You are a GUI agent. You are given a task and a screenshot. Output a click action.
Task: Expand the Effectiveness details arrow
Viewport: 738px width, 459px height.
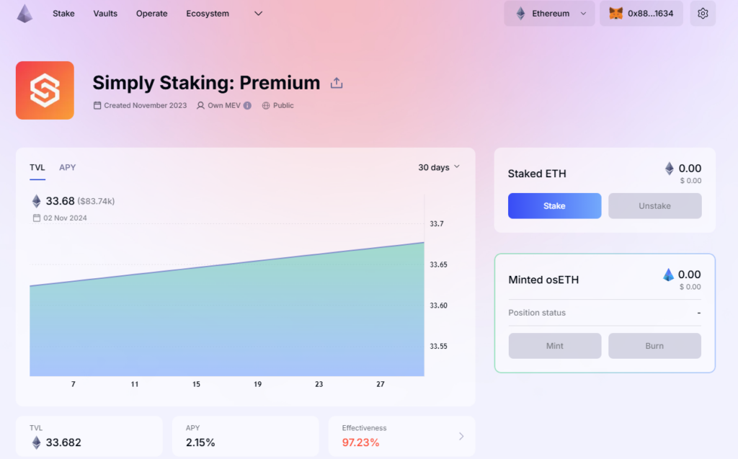(461, 436)
